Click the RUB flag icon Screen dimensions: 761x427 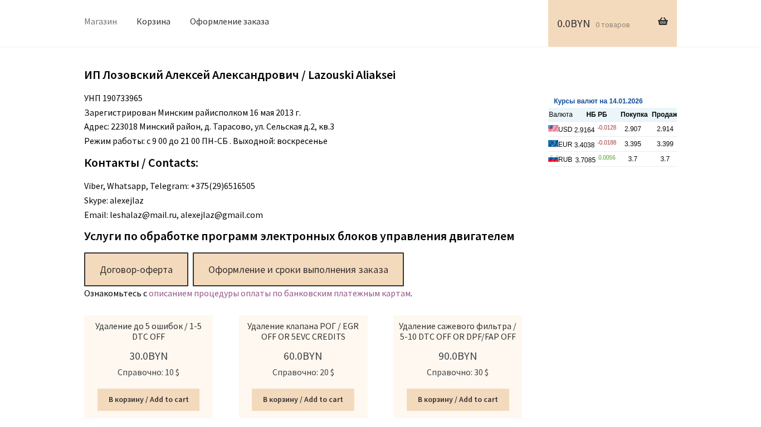[x=553, y=158]
